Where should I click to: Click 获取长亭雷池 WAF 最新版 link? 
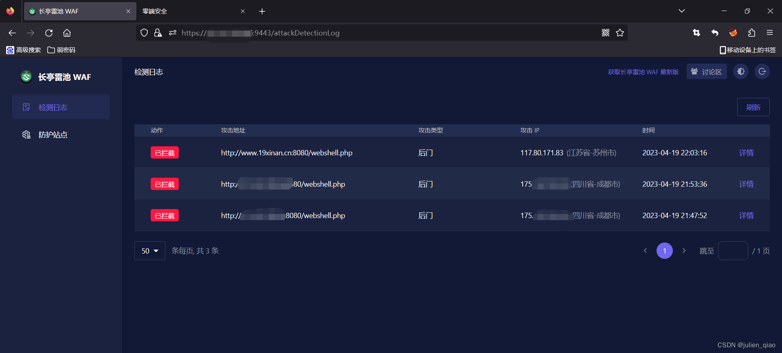point(643,72)
